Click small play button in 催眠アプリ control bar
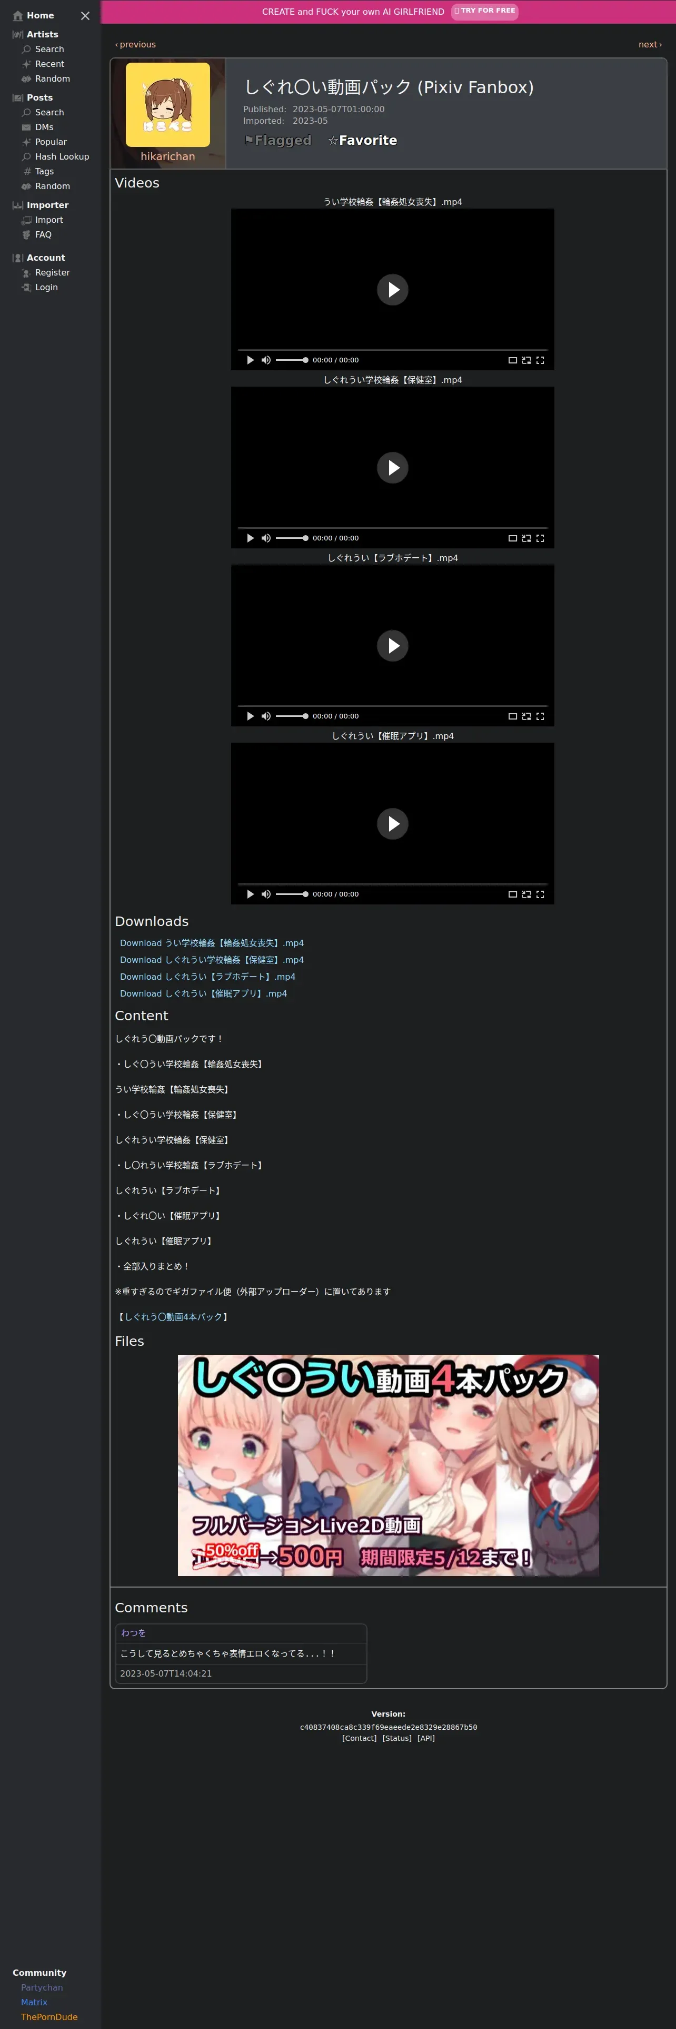The width and height of the screenshot is (676, 2029). coord(250,894)
